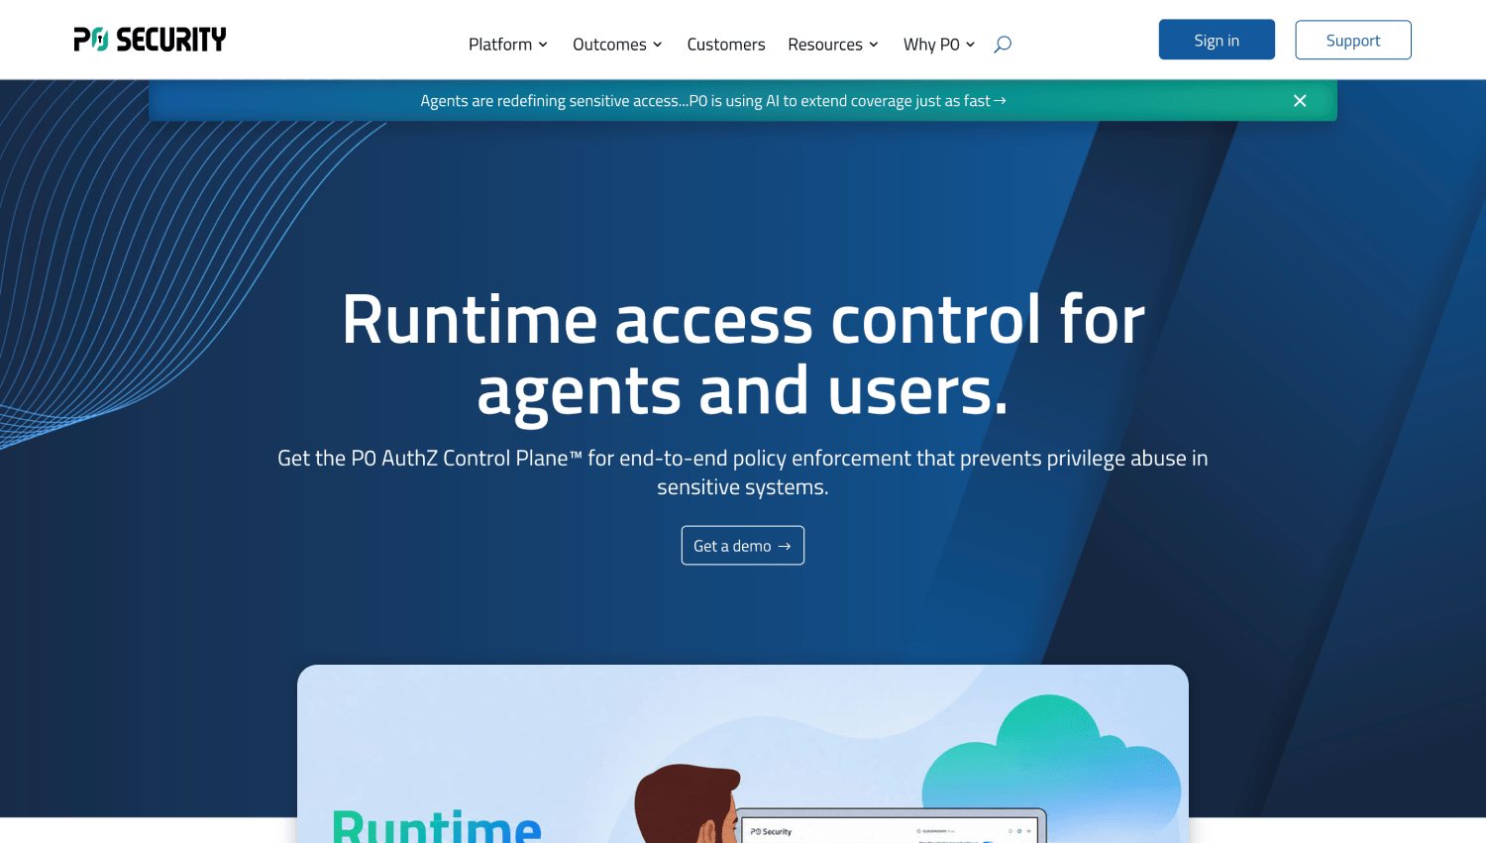
Task: Click the Get a demo button
Action: 743,546
